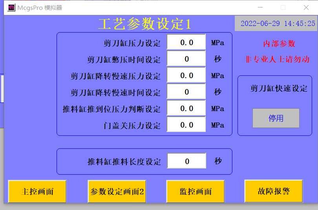Close the McgsPro simulator window
Image resolution: width=318 pixels, height=210 pixels.
pyautogui.click(x=306, y=7)
